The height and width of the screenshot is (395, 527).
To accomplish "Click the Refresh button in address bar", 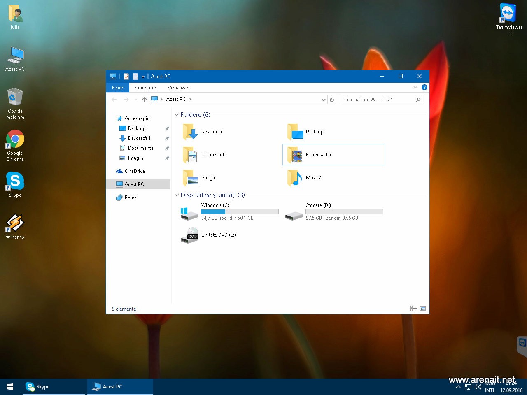I will tap(332, 100).
